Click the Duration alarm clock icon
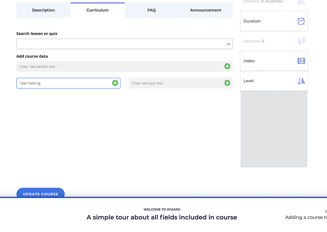This screenshot has width=327, height=232. (x=301, y=21)
